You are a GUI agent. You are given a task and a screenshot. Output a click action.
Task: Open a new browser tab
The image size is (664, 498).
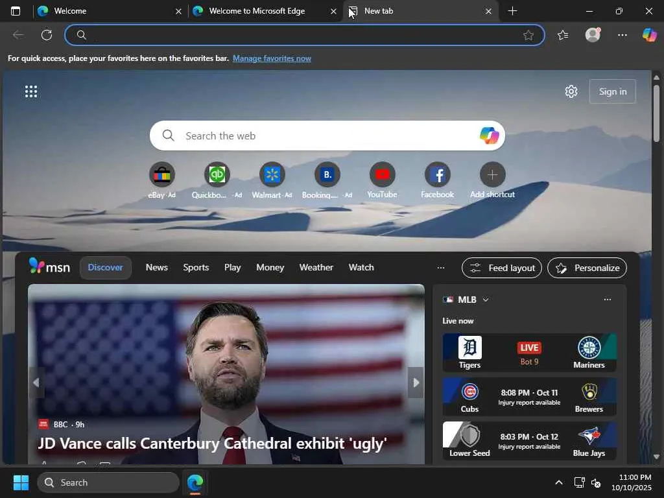(512, 11)
